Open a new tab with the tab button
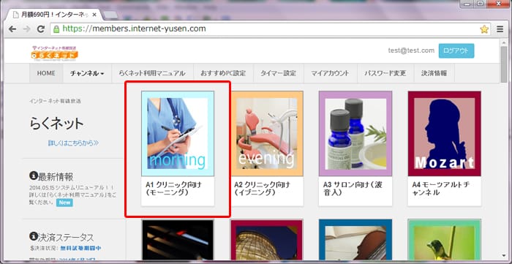Screen dimensions: 512x264 tap(110, 15)
